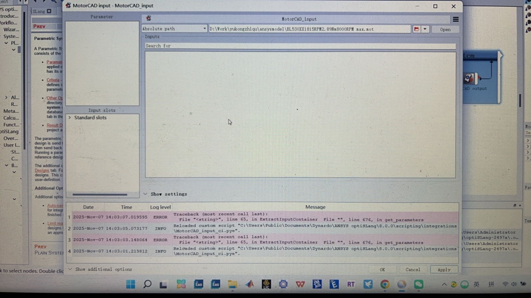531x298 pixels.
Task: Expand the Standard slots tree item
Action: [70, 118]
